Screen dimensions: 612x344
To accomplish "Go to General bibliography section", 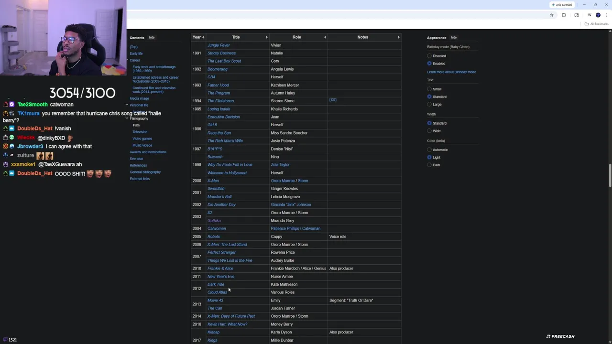I will click(x=145, y=172).
